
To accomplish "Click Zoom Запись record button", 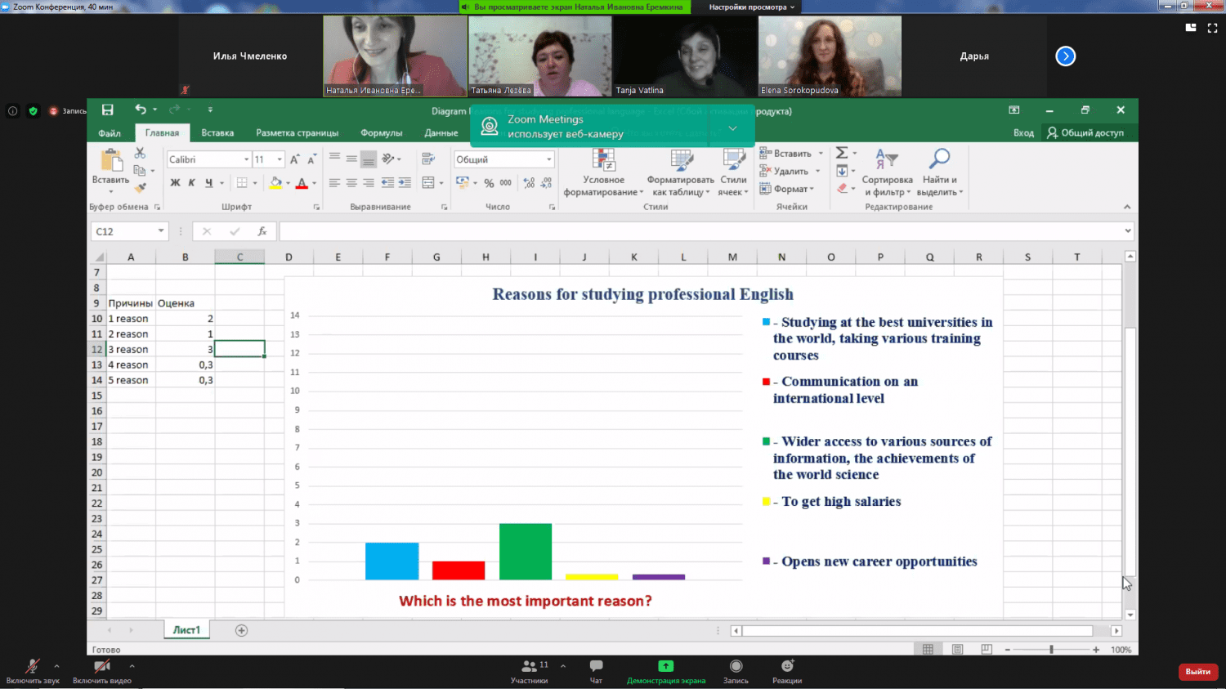I will click(736, 671).
